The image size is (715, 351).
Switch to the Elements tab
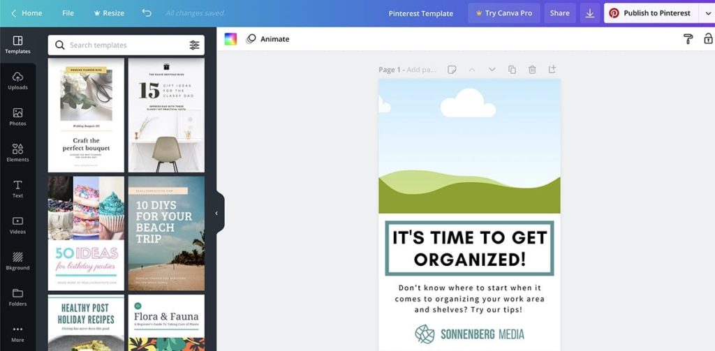(x=17, y=153)
